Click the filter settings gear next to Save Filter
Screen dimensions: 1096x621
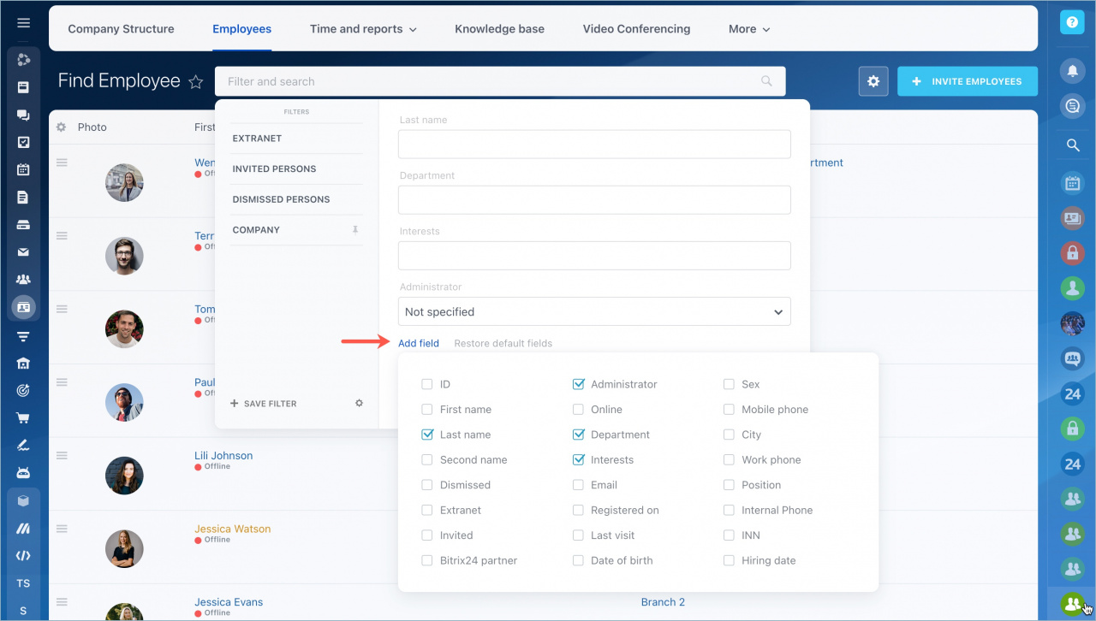359,403
